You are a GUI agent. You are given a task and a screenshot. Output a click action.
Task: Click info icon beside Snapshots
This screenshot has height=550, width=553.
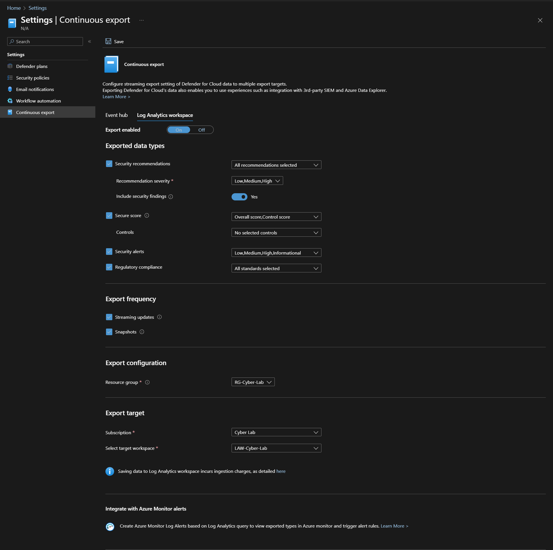pos(142,332)
